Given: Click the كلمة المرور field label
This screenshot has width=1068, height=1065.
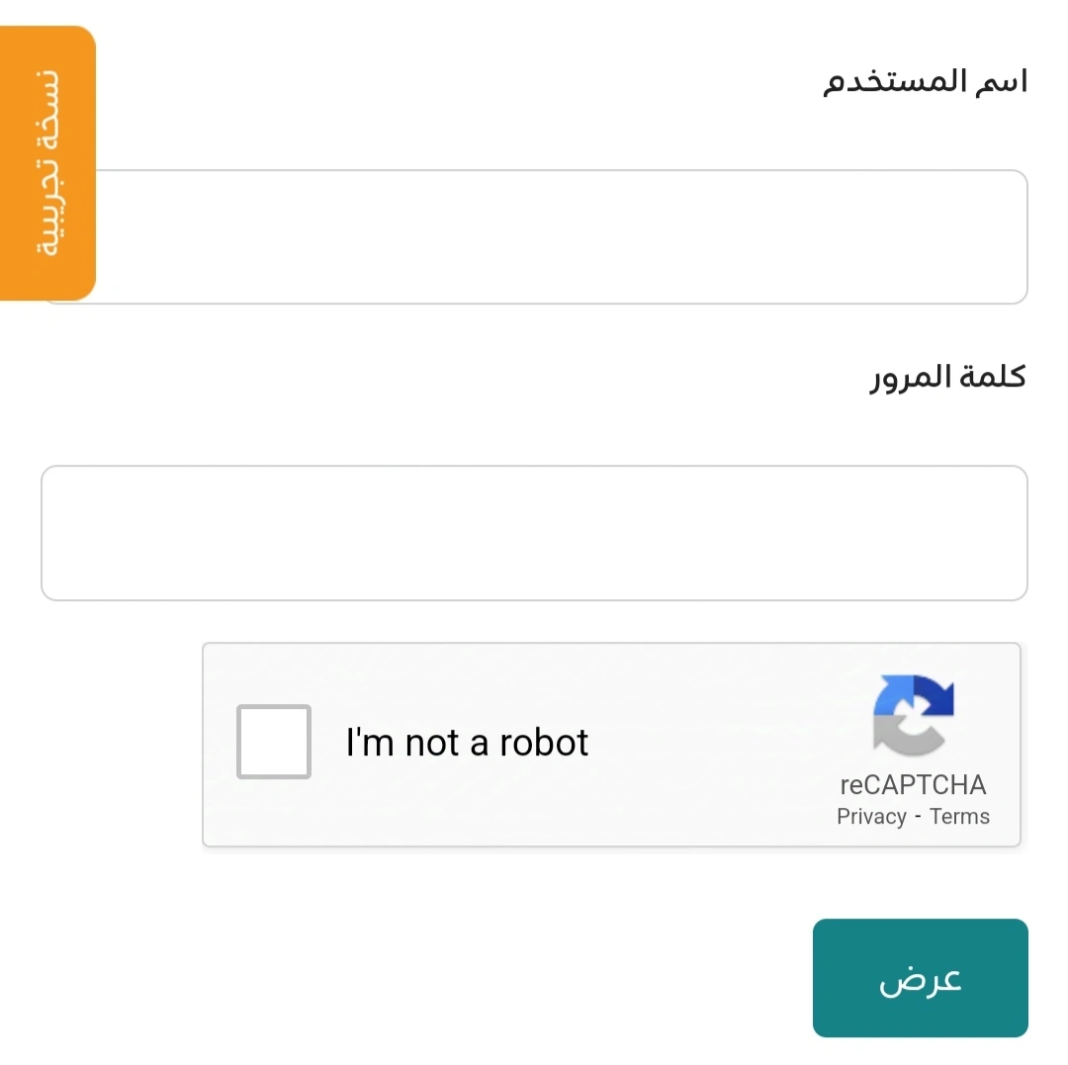Looking at the screenshot, I should [945, 376].
